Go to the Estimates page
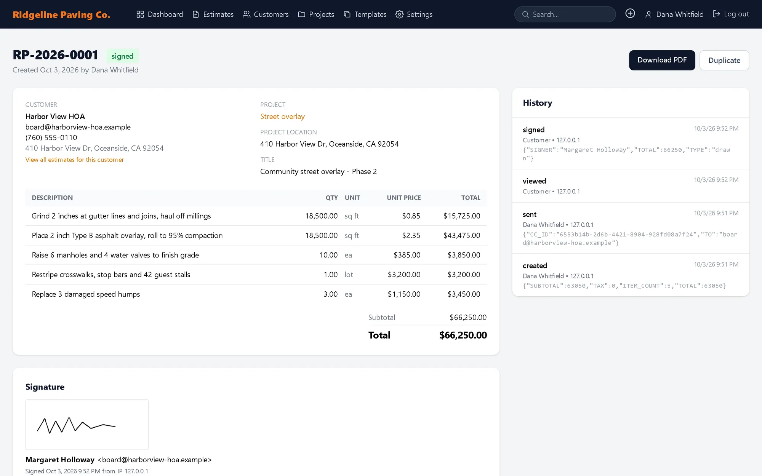The width and height of the screenshot is (762, 476). 213,14
